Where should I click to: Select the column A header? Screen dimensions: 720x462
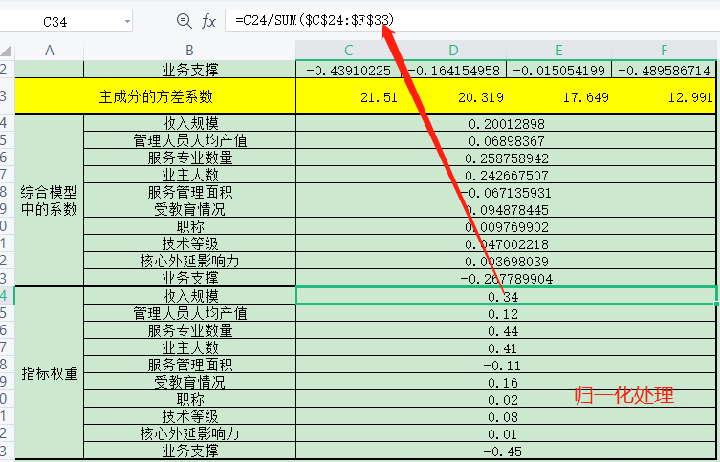pos(50,50)
